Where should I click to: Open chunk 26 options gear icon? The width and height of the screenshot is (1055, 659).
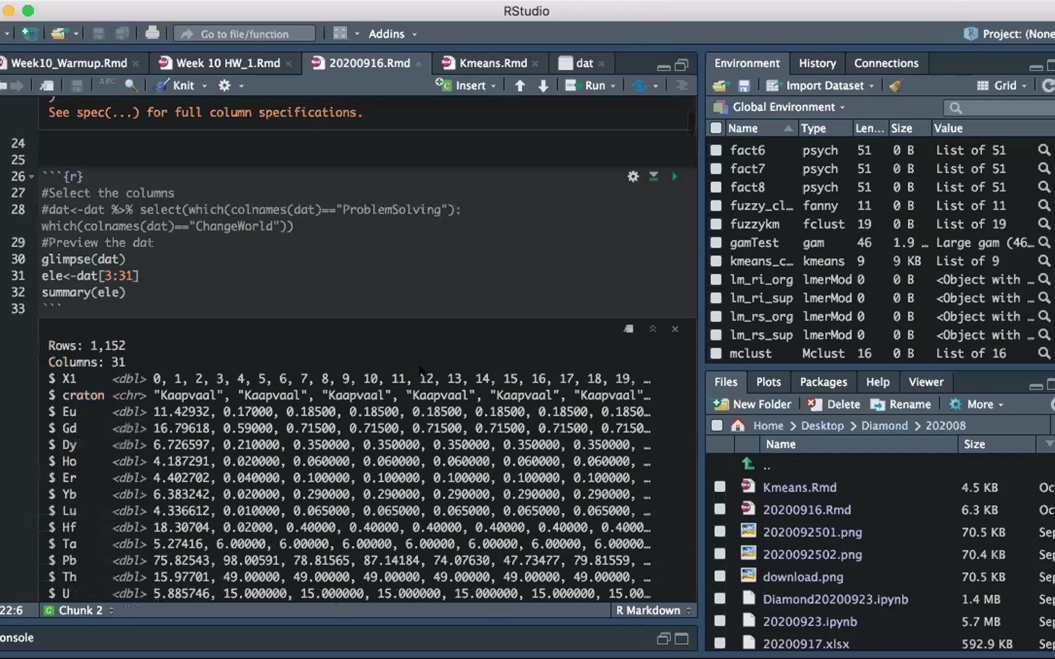pos(633,176)
